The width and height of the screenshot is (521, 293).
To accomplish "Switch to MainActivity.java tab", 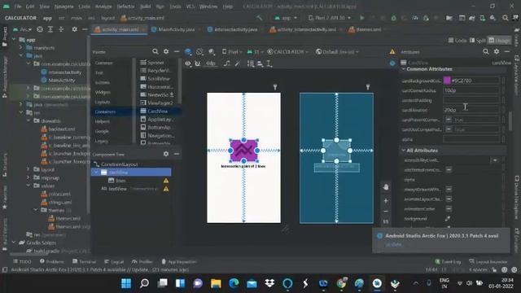I will pos(173,29).
